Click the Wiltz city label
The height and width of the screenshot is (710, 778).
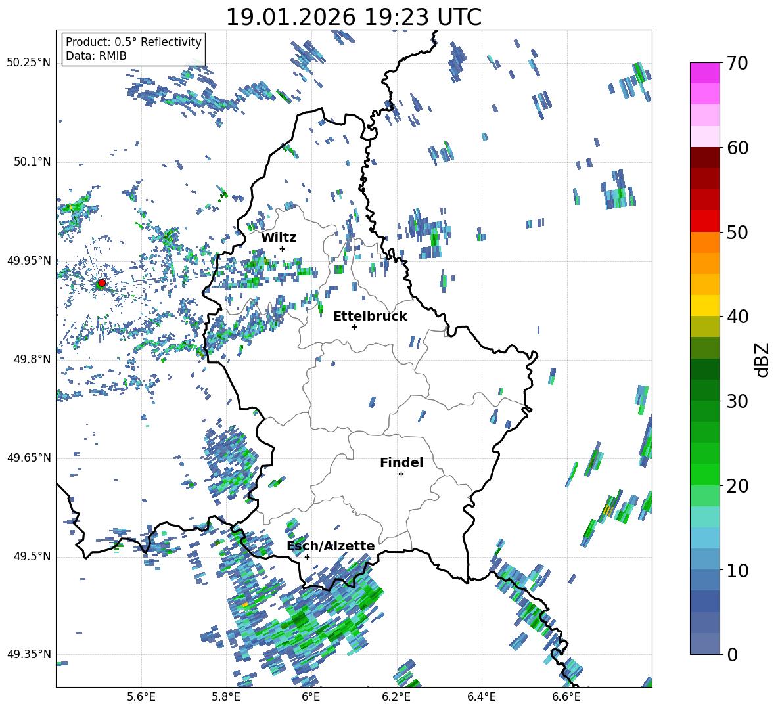click(x=279, y=237)
